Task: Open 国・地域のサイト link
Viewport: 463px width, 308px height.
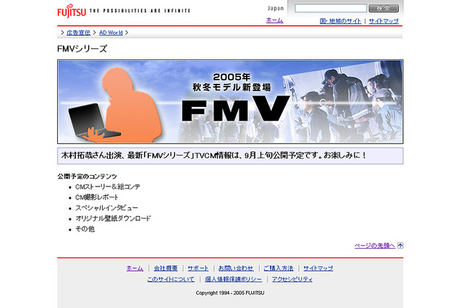Action: [x=340, y=21]
